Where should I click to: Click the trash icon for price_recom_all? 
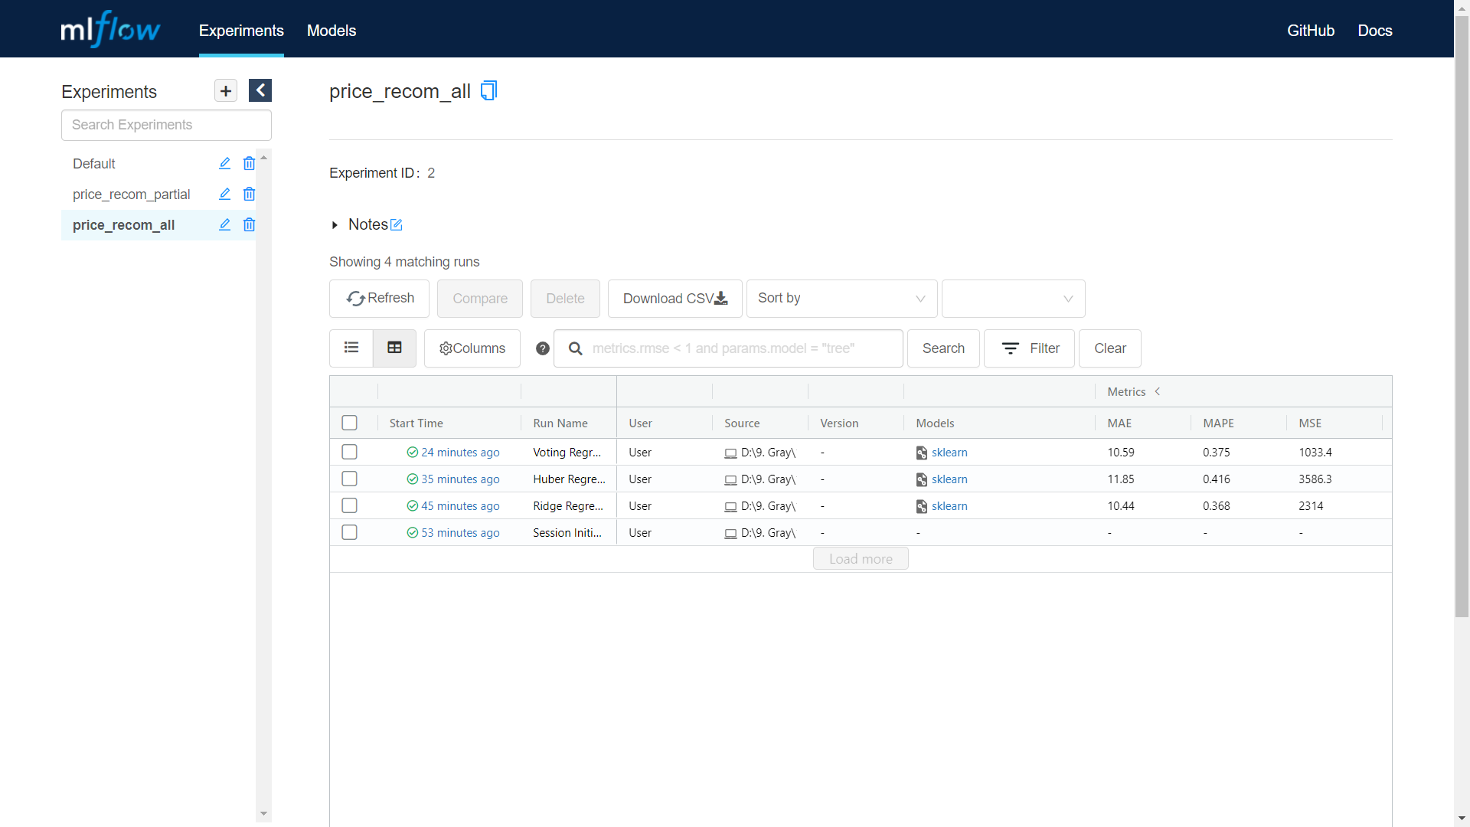point(249,225)
